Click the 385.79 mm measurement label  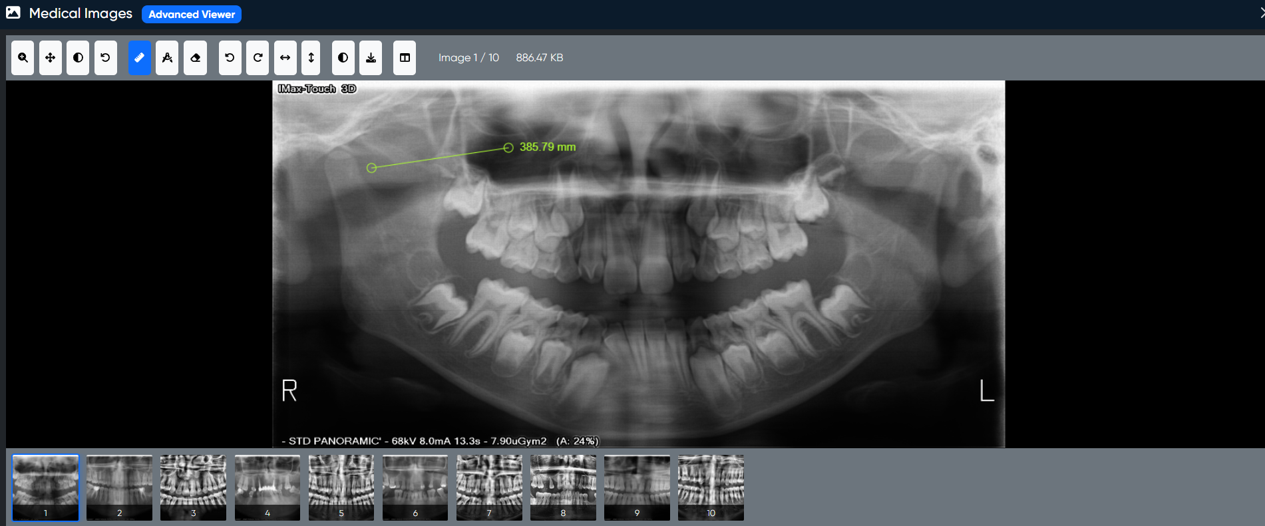click(547, 147)
